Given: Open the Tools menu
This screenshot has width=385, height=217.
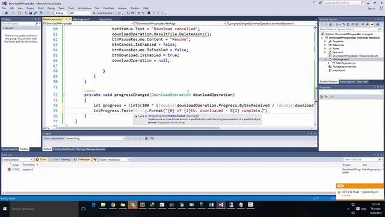Looking at the screenshot, I should (x=71, y=8).
